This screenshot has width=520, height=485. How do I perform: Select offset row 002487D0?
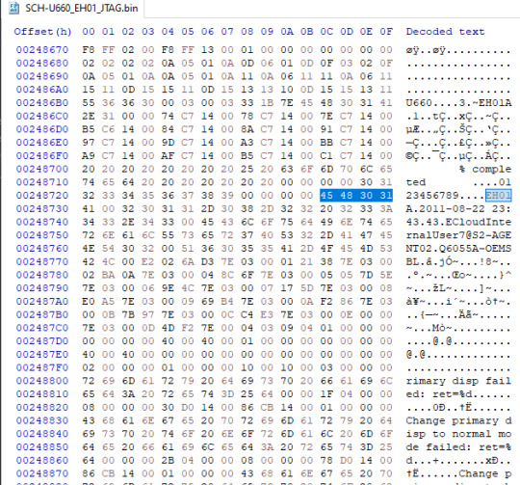tap(42, 341)
